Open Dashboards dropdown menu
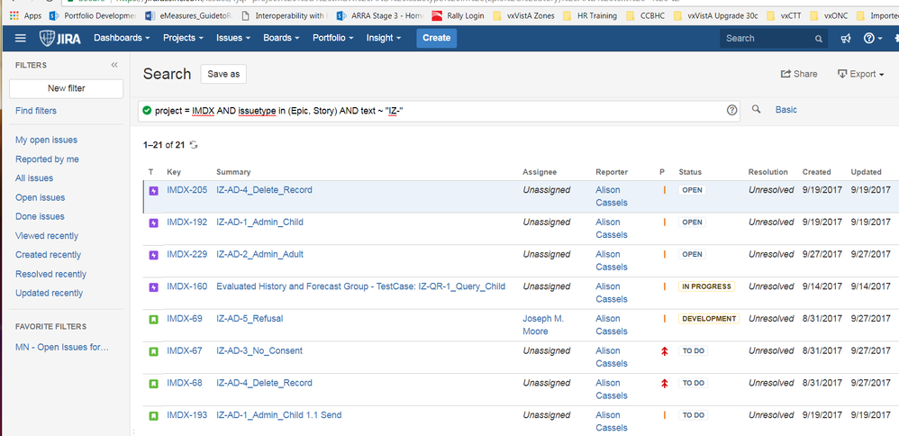Image resolution: width=899 pixels, height=436 pixels. [122, 39]
